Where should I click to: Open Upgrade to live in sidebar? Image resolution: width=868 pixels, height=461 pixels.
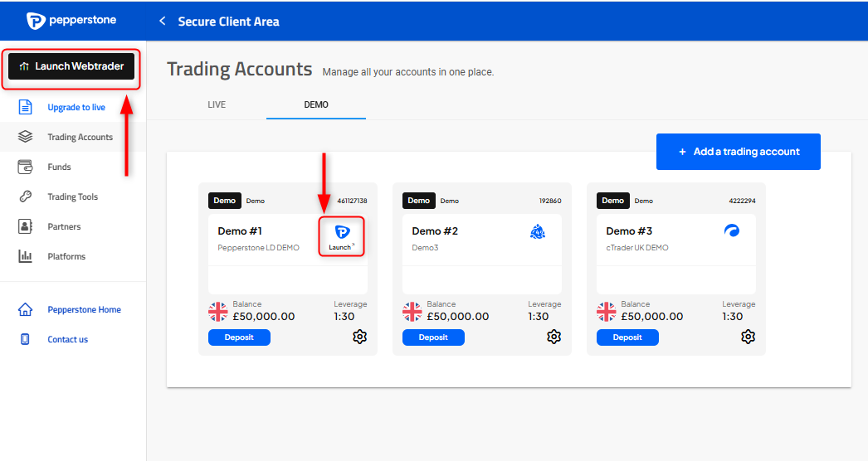(76, 108)
